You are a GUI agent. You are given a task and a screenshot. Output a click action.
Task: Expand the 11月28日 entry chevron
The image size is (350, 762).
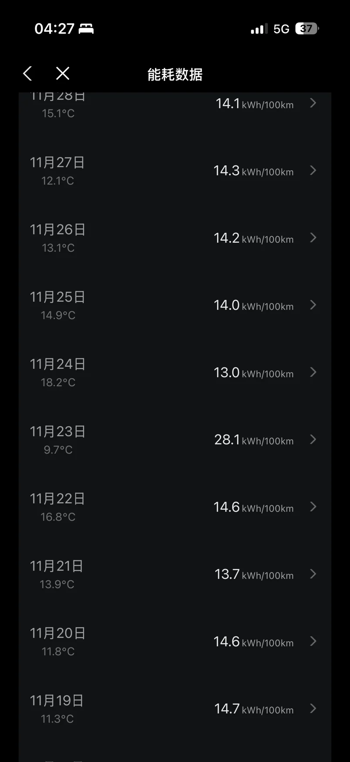pyautogui.click(x=313, y=103)
